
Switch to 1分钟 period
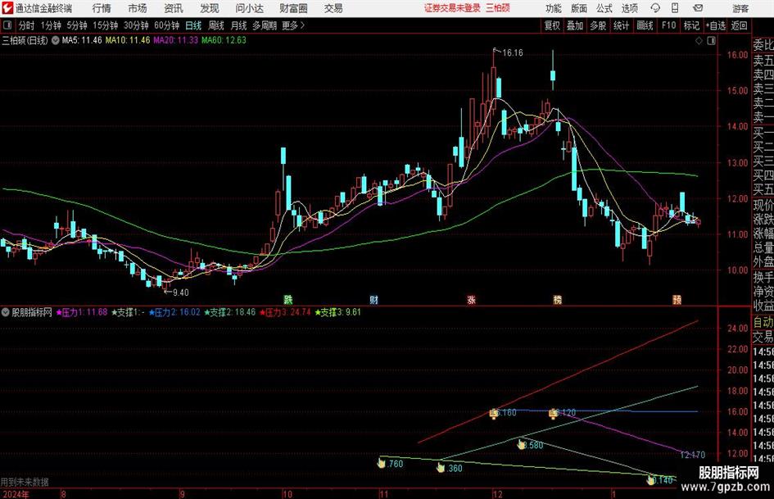(x=51, y=25)
